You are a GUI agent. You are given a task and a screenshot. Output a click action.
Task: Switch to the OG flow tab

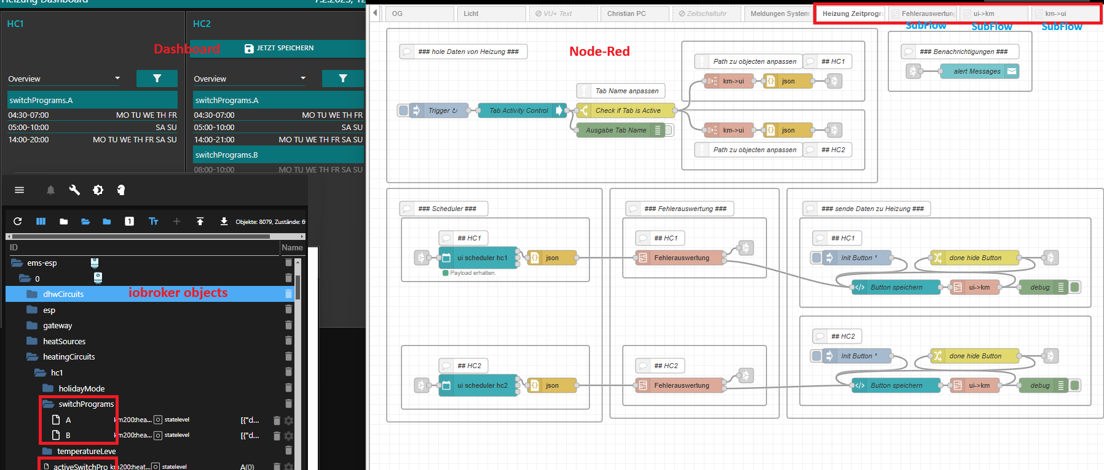[x=420, y=13]
